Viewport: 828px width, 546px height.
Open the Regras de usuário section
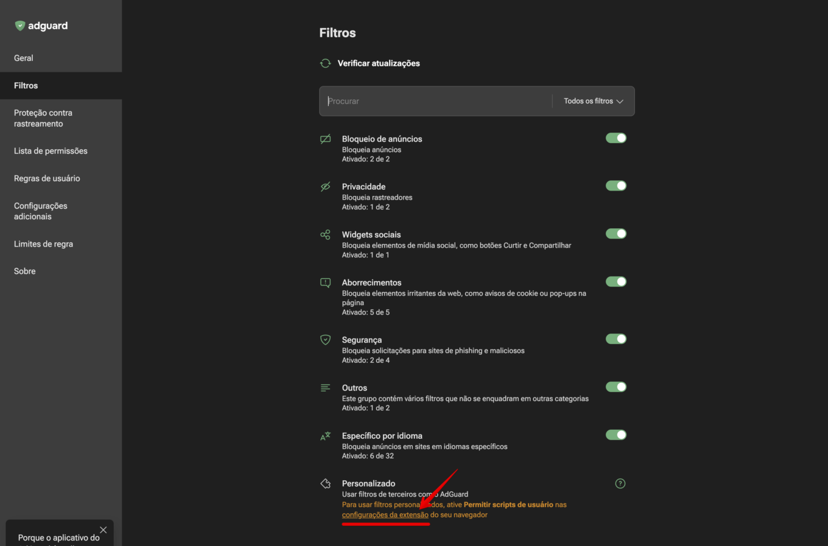tap(47, 178)
